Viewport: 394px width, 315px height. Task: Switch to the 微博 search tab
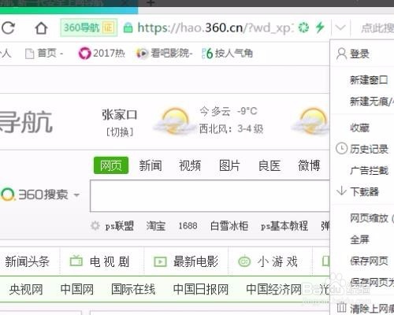(x=309, y=165)
